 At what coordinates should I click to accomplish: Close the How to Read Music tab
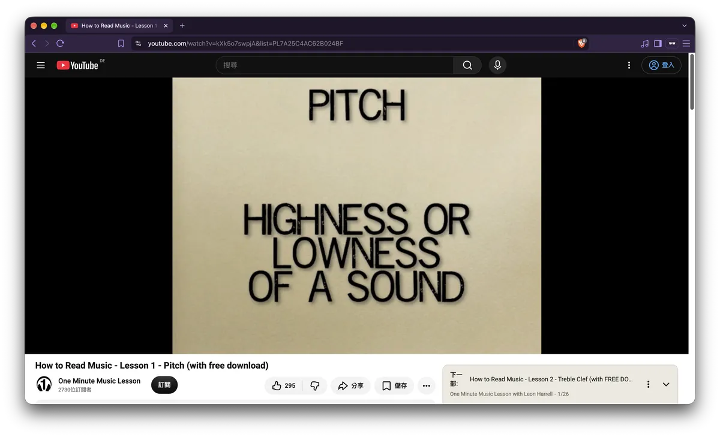[x=166, y=26]
